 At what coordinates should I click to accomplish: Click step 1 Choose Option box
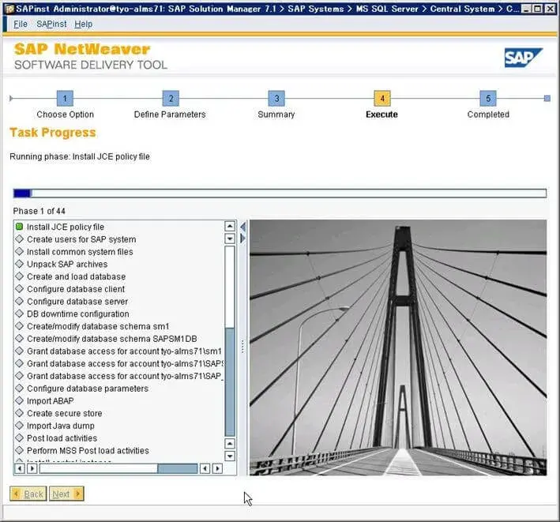(x=65, y=98)
